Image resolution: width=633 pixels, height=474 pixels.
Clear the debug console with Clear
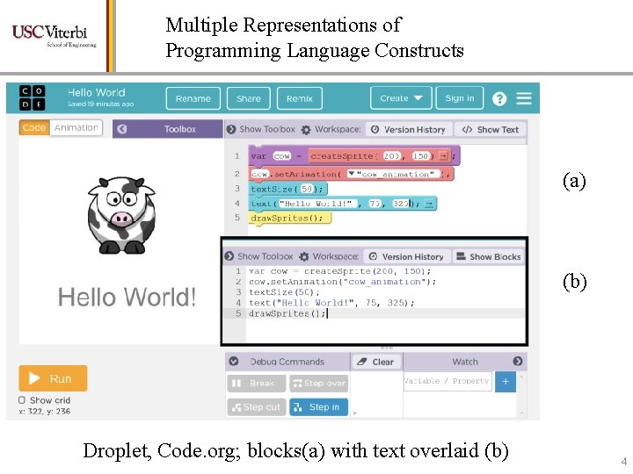(x=377, y=362)
